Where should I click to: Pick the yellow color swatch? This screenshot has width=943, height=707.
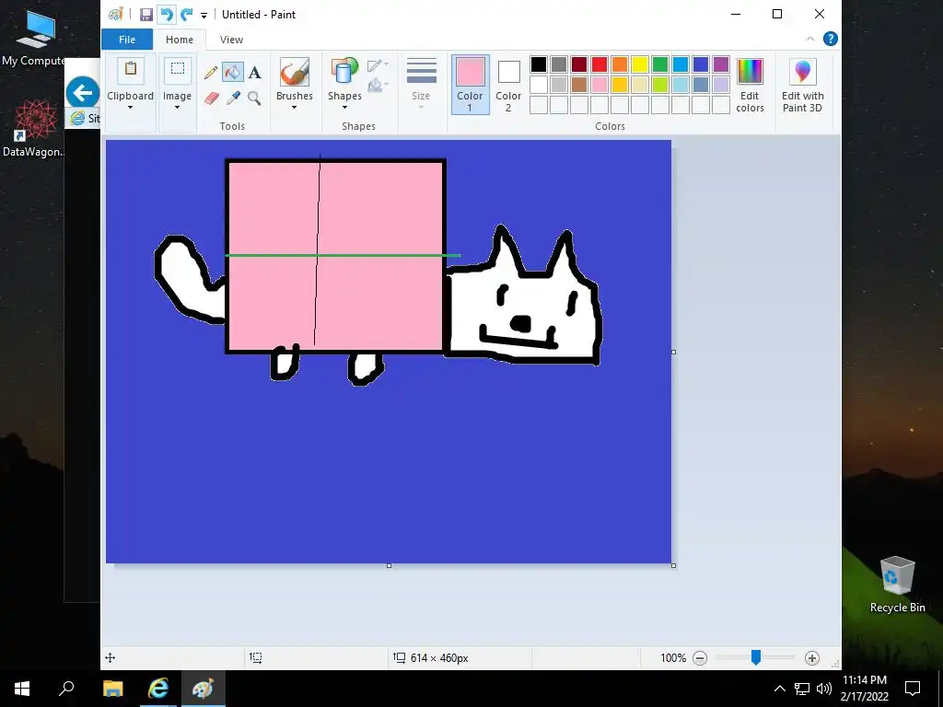640,64
